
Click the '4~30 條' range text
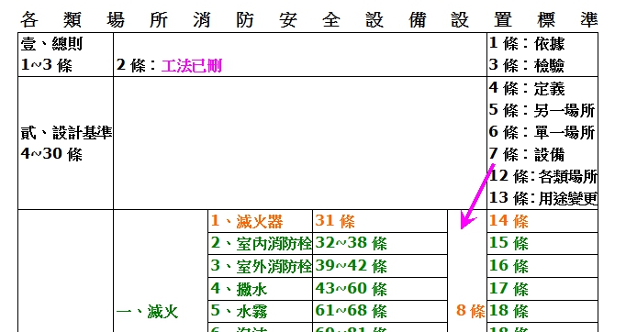click(x=51, y=154)
